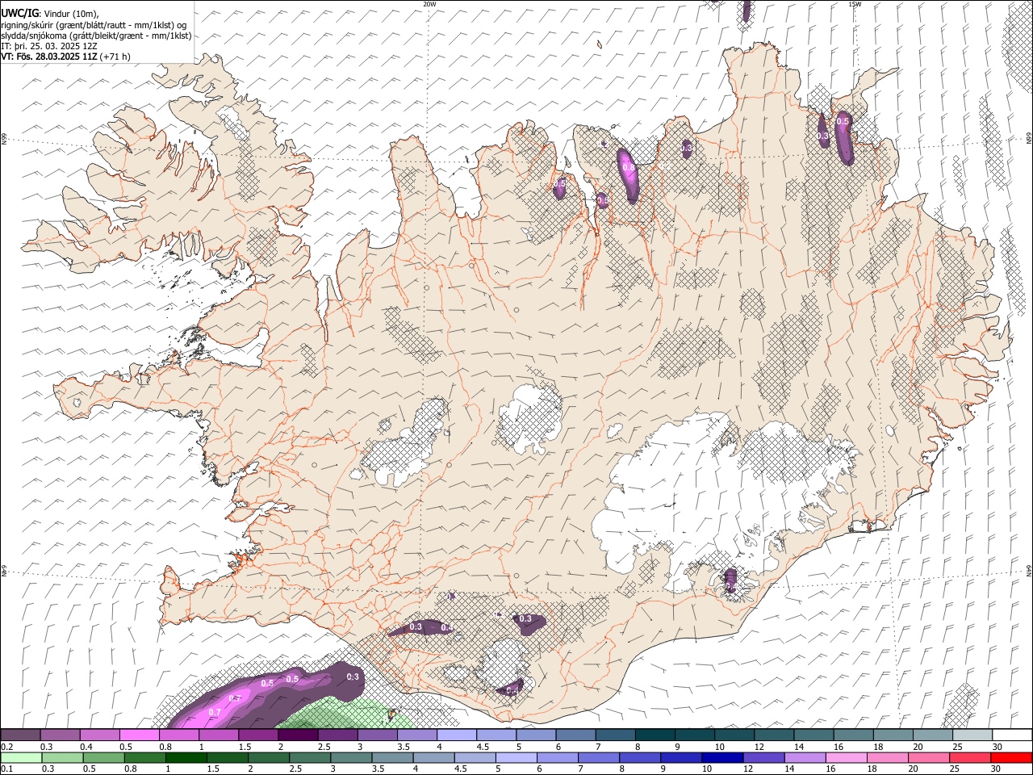
Task: Select lower legend swatch between 2.5 and 3
Action: (309, 758)
